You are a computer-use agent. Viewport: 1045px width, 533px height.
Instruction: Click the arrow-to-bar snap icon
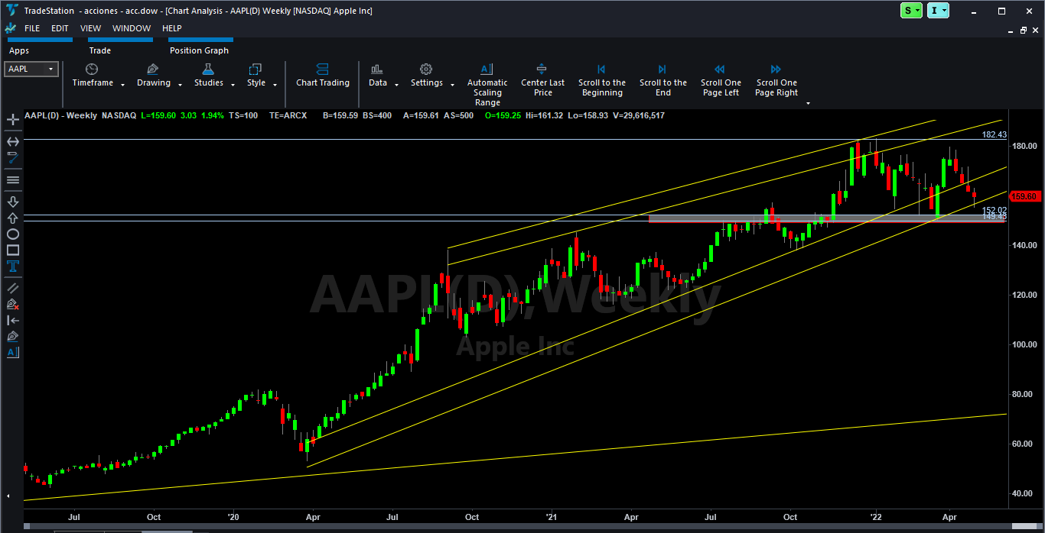pos(13,320)
